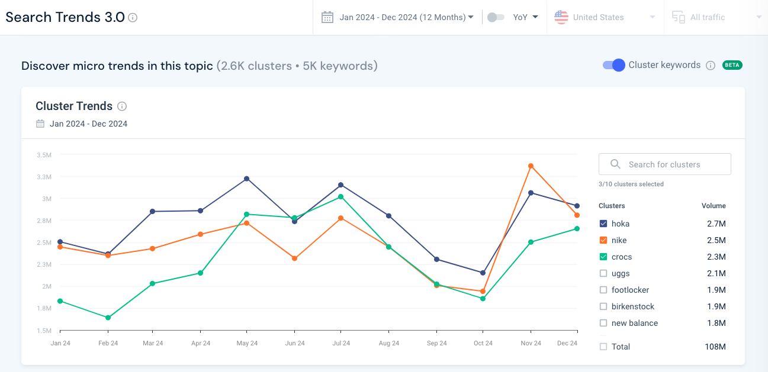Screen dimensions: 768x372
Task: Open the YoY dropdown
Action: click(526, 17)
